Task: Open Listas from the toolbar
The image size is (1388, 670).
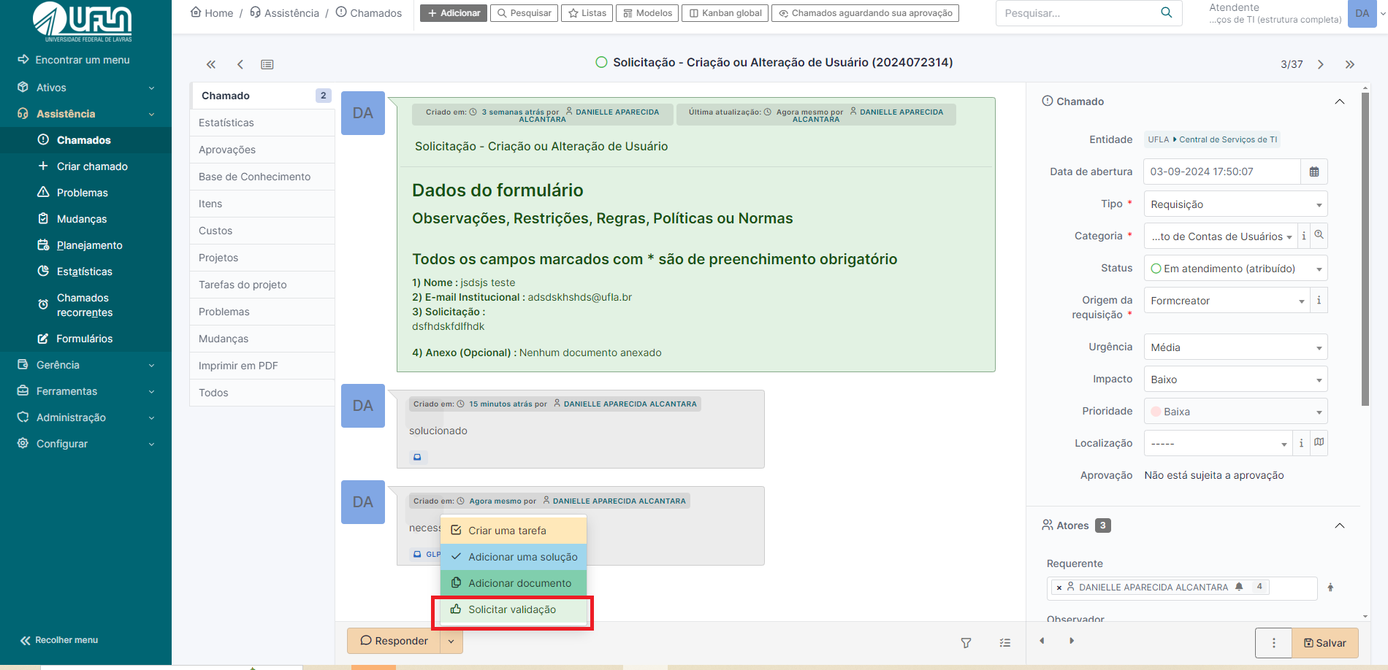Action: (x=587, y=13)
